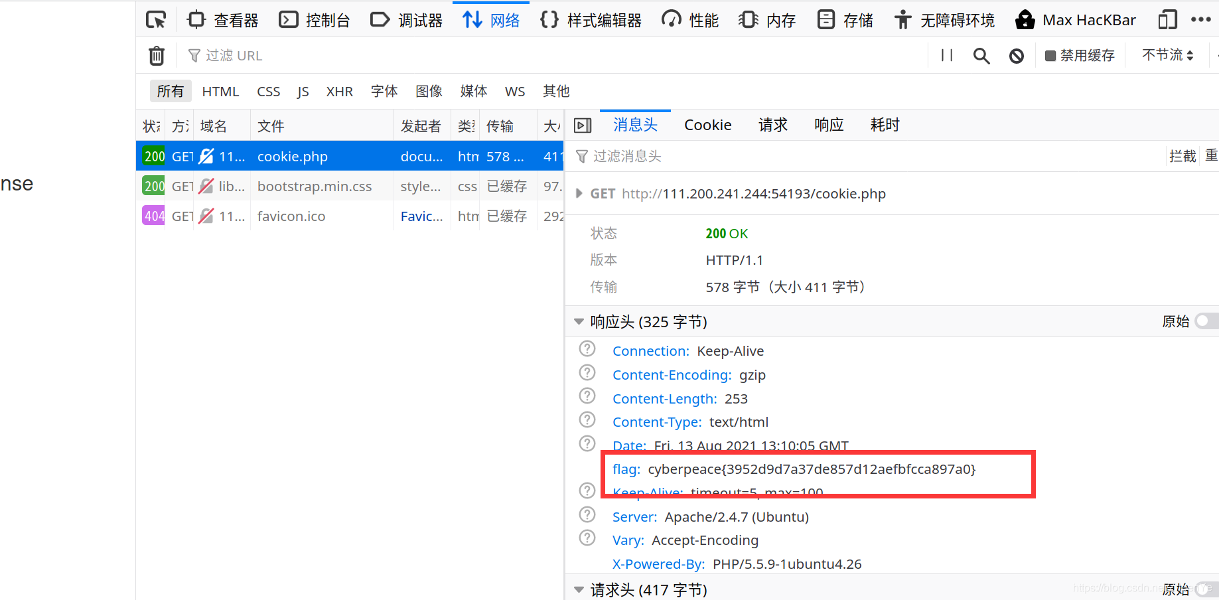Screen dimensions: 1219x600
Task: Click the flag header name label
Action: tap(626, 469)
